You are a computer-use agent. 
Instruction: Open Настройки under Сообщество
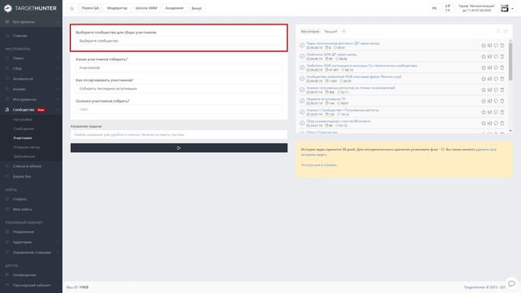(23, 120)
